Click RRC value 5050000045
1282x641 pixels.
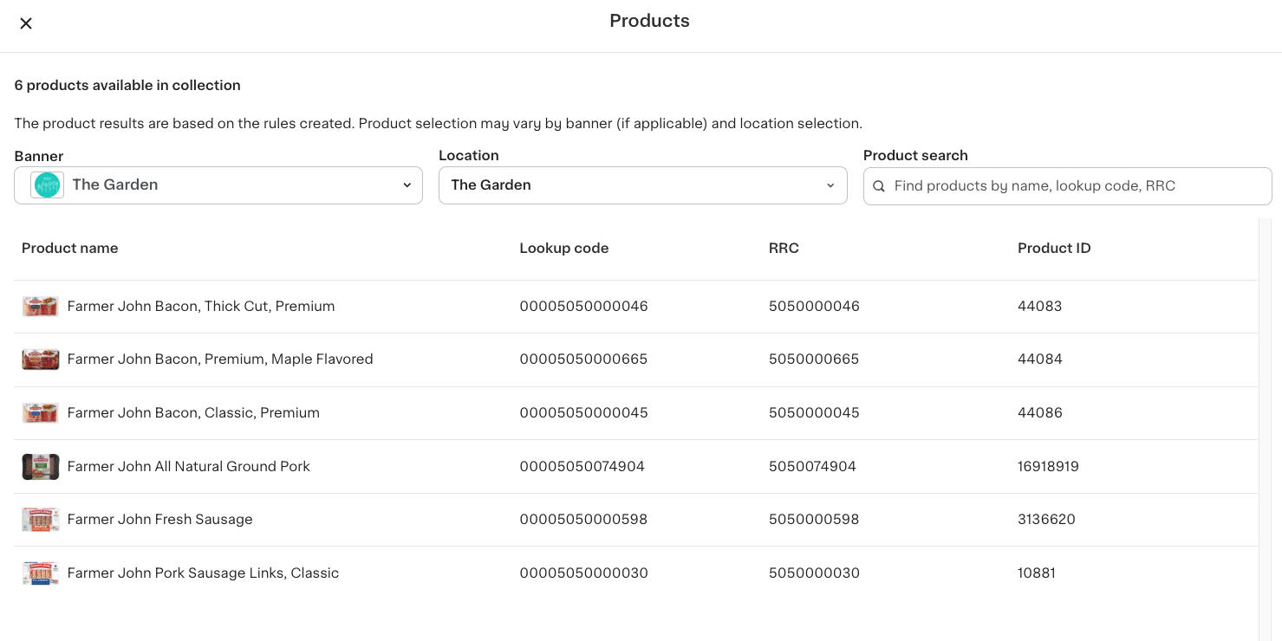tap(814, 413)
